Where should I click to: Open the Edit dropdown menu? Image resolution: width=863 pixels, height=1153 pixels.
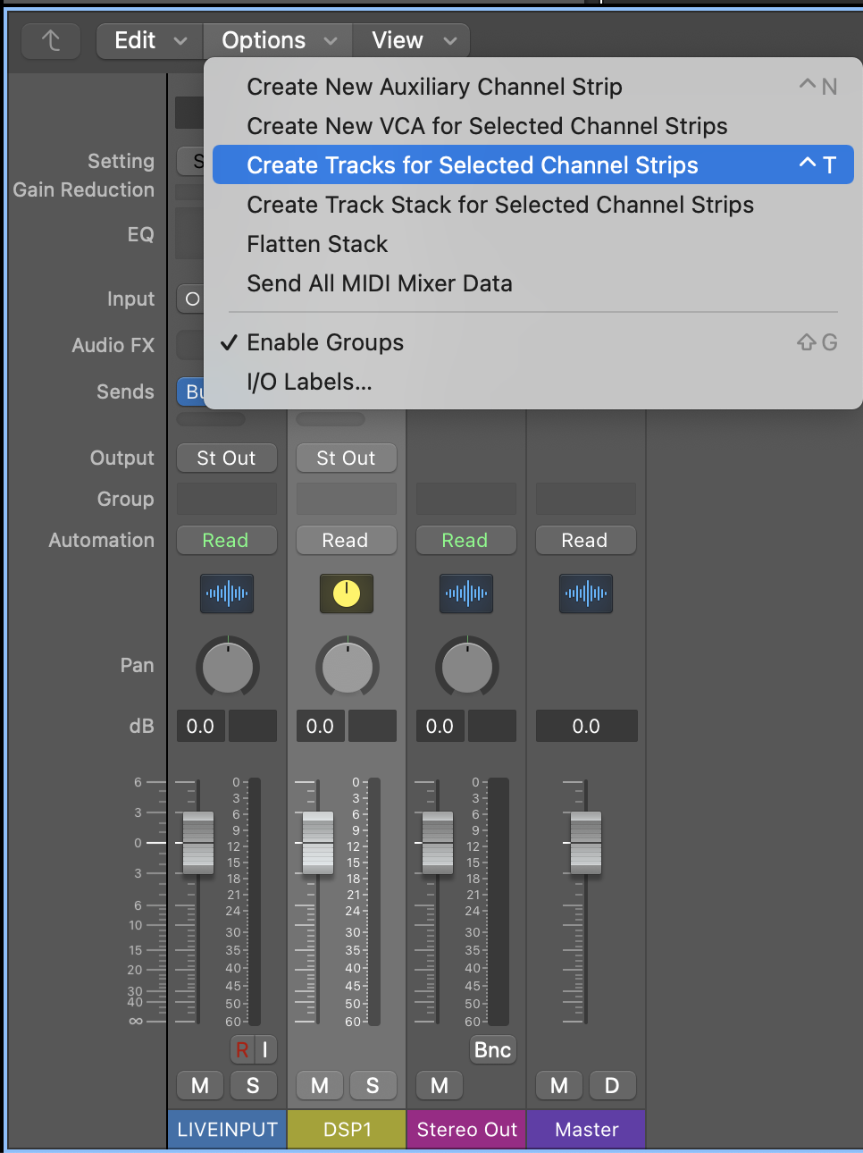point(149,40)
